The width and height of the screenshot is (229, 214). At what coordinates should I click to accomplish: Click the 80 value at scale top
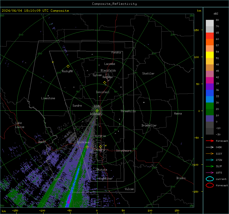coord(217,20)
